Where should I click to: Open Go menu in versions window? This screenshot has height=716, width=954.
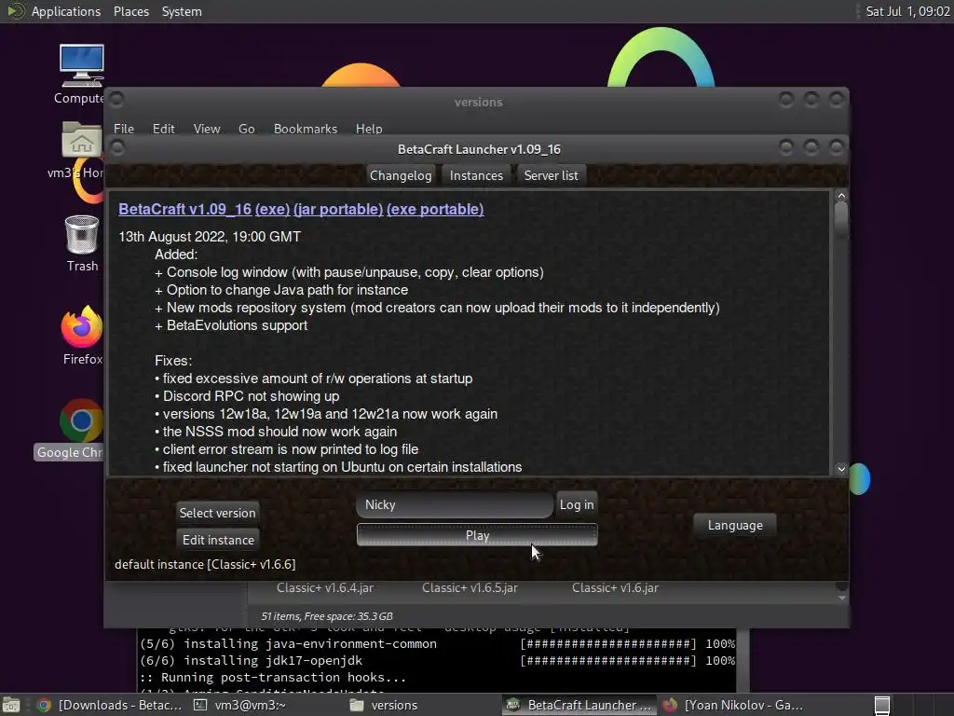pyautogui.click(x=246, y=129)
